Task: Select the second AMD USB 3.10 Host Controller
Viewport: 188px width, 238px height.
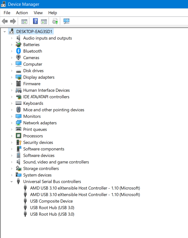Action: [85, 195]
